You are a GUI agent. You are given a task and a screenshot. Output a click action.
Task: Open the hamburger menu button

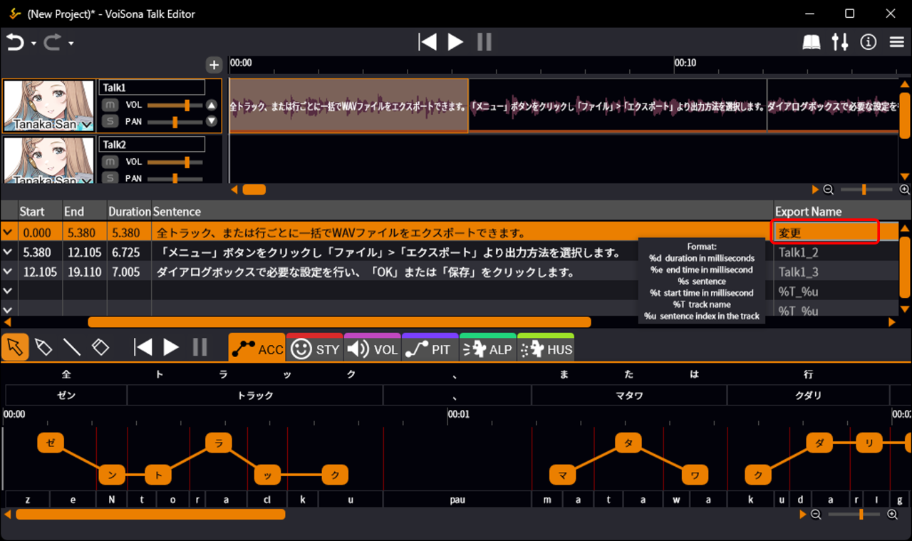pyautogui.click(x=897, y=42)
